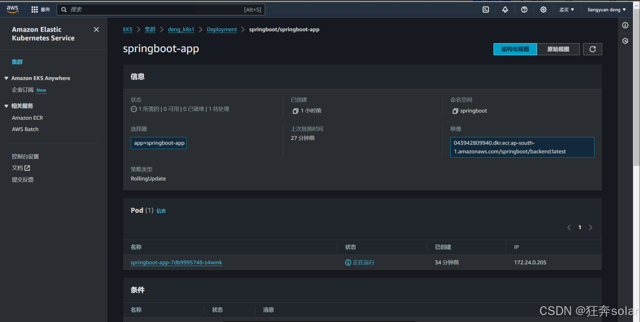
Task: Open the notifications bell
Action: click(x=505, y=9)
